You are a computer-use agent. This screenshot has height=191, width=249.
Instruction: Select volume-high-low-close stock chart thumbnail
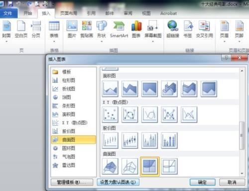pyautogui.click(x=149, y=140)
